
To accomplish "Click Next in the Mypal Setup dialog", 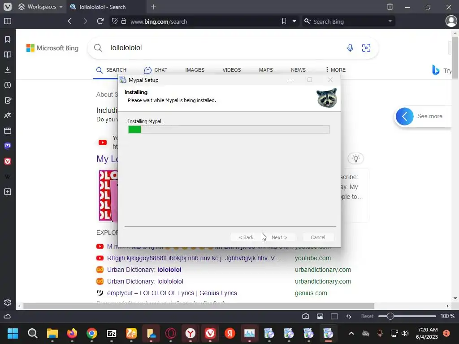I will click(279, 237).
